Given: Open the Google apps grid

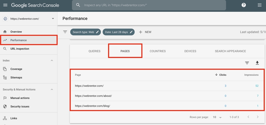Looking at the screenshot, I should point(259,5).
